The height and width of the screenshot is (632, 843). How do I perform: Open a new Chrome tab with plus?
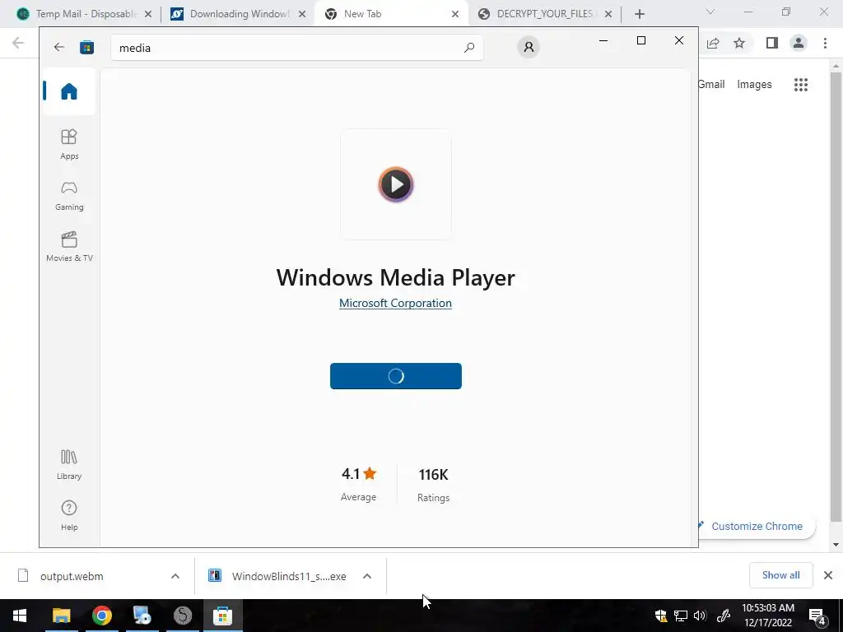[639, 14]
